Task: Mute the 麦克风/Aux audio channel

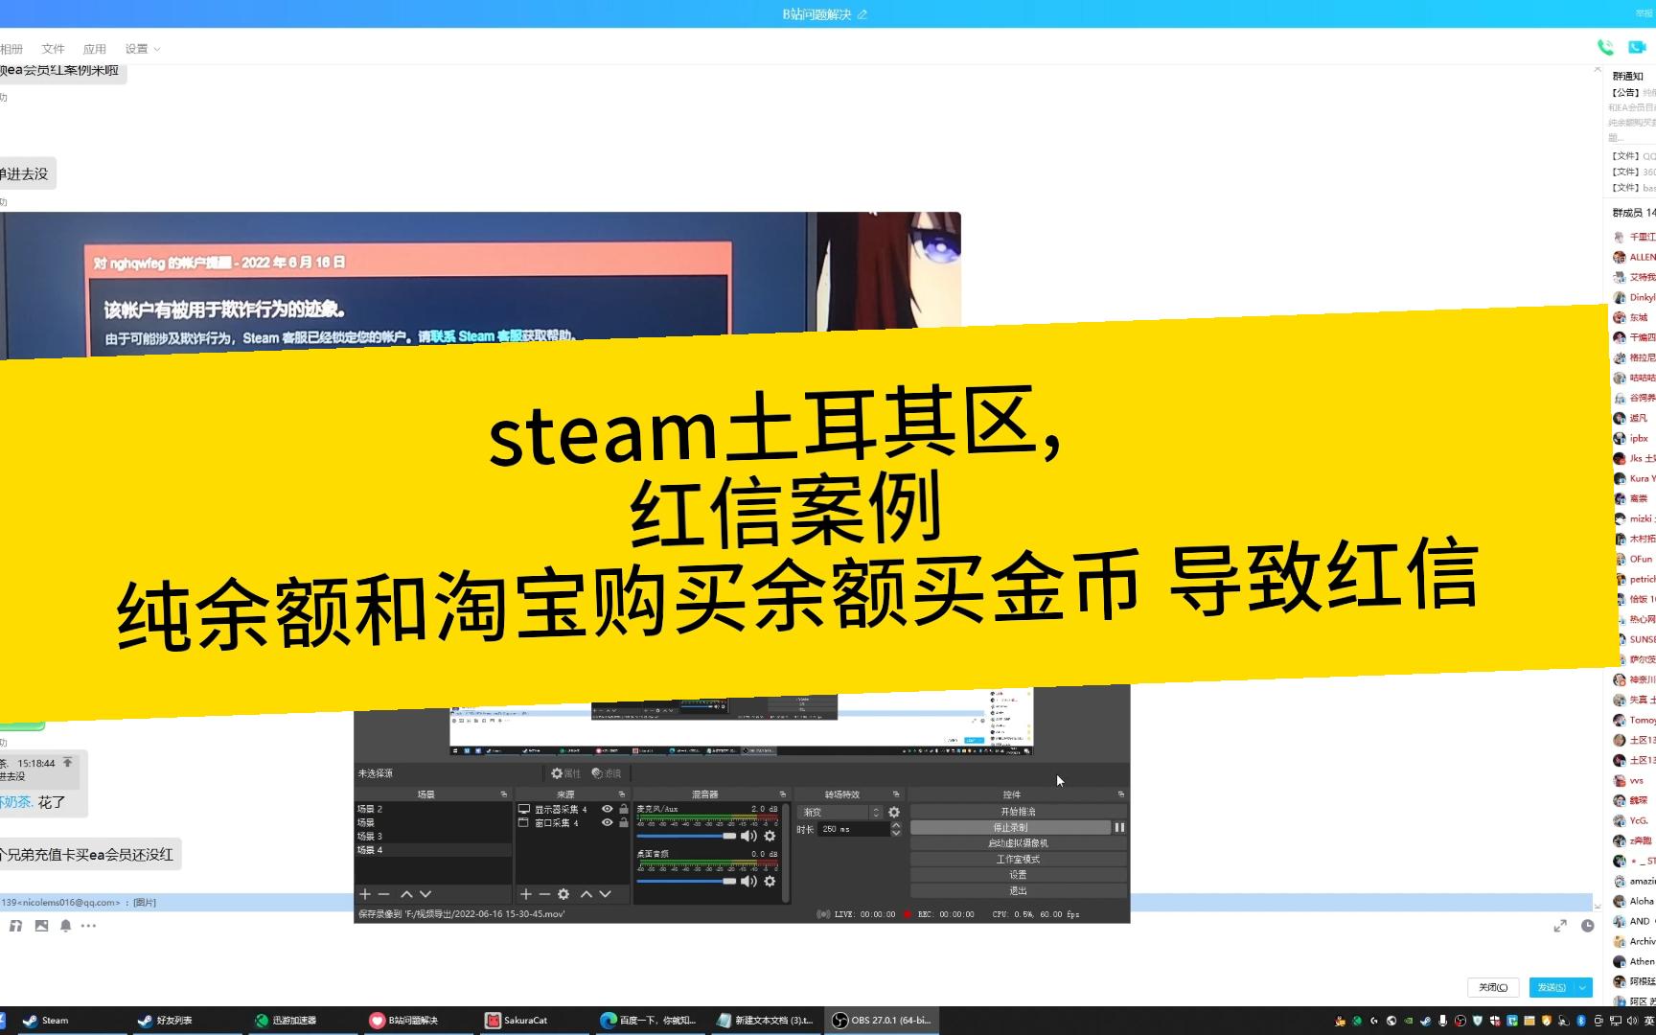Action: [x=748, y=836]
